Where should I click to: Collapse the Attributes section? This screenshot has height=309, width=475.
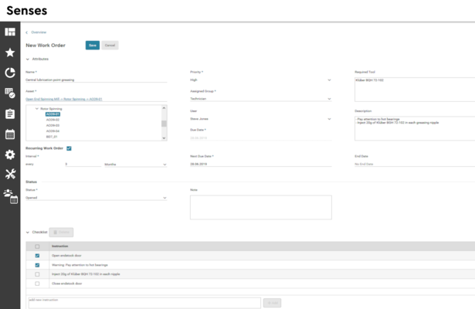click(x=29, y=59)
